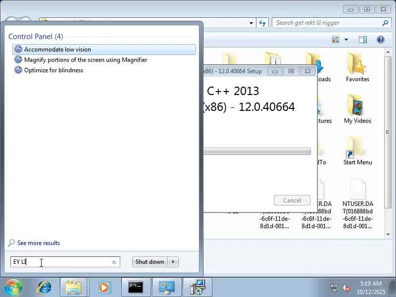Click the Windows Start orb
The height and width of the screenshot is (297, 396).
point(13,288)
